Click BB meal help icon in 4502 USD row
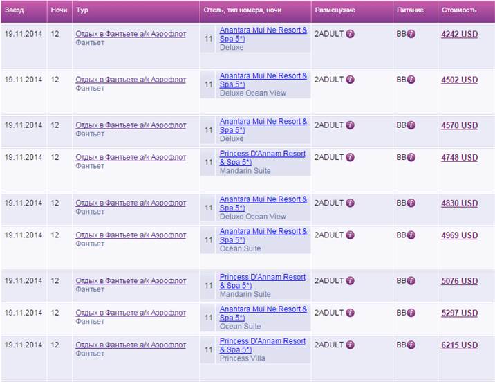Screen dimensions: 495x382 click(411, 80)
